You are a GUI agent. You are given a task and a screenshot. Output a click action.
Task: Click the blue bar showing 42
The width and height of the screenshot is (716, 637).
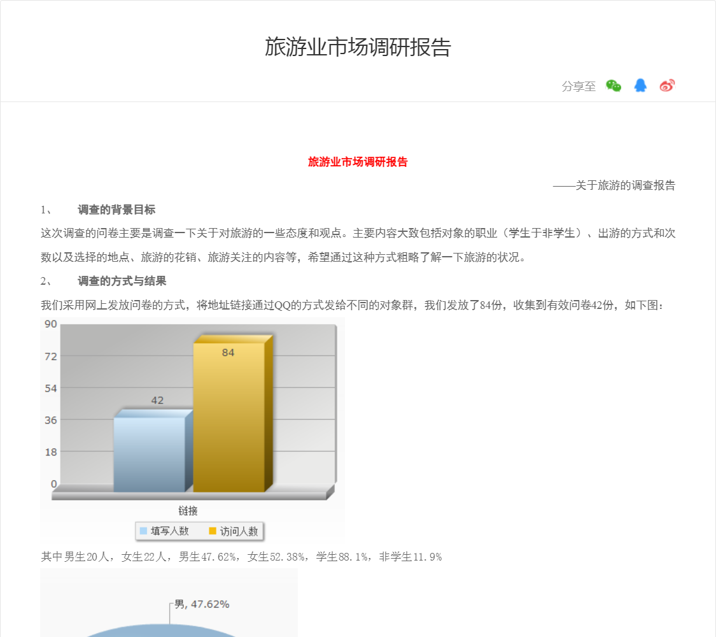[x=150, y=452]
